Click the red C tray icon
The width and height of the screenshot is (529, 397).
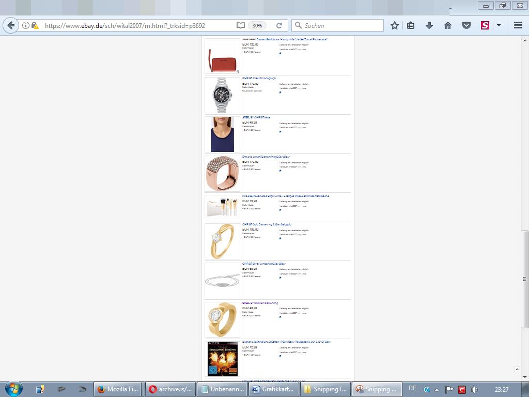(462, 390)
